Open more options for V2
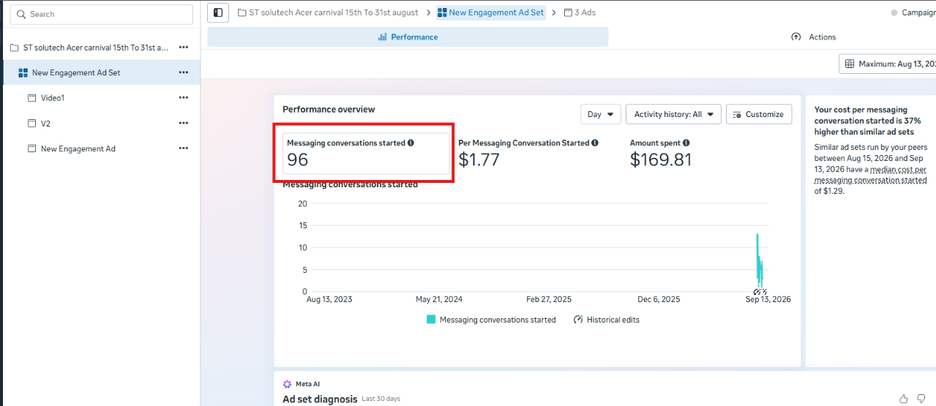This screenshot has width=936, height=406. [184, 124]
